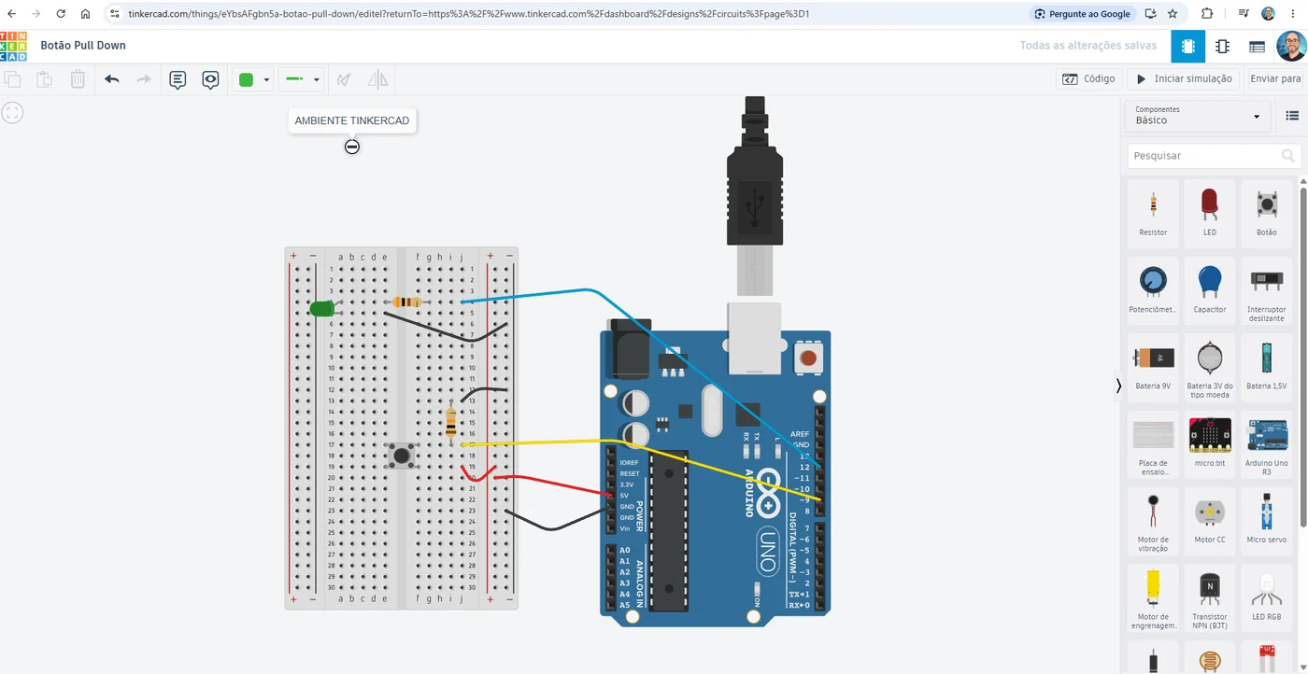Select the Arduino Uno R3 component

coord(1266,444)
